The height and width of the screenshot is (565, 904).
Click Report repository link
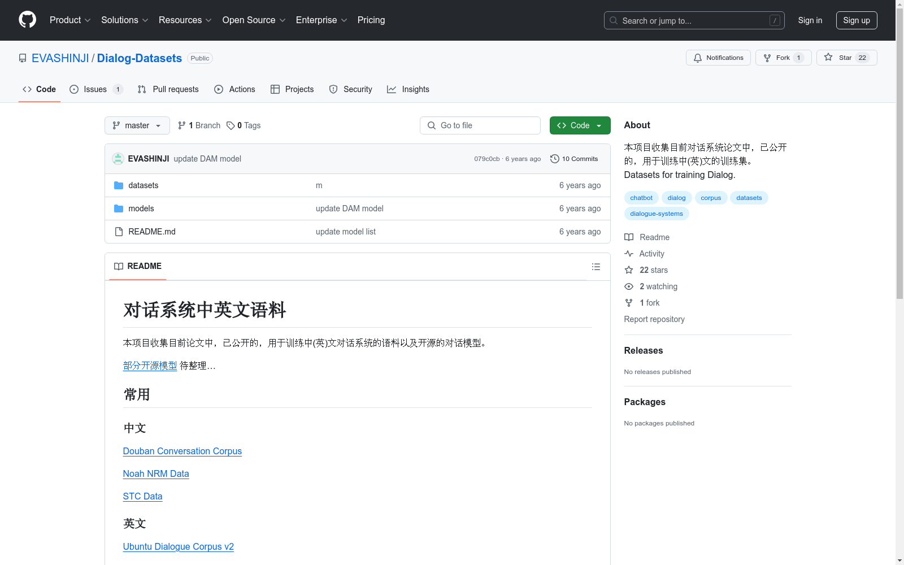coord(654,319)
